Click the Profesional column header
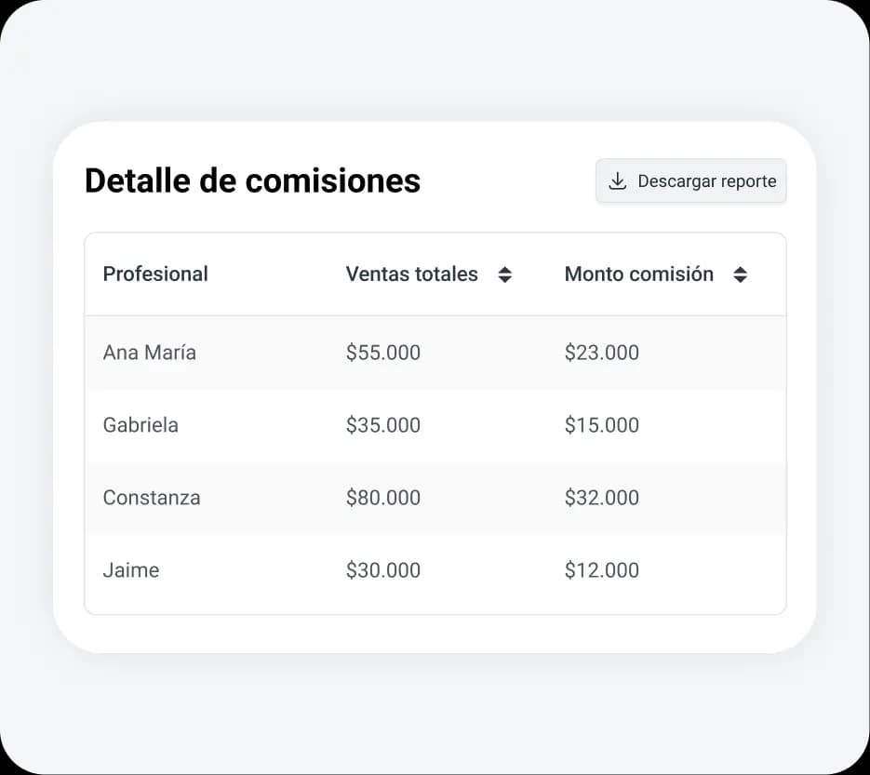This screenshot has width=870, height=775. (x=155, y=274)
